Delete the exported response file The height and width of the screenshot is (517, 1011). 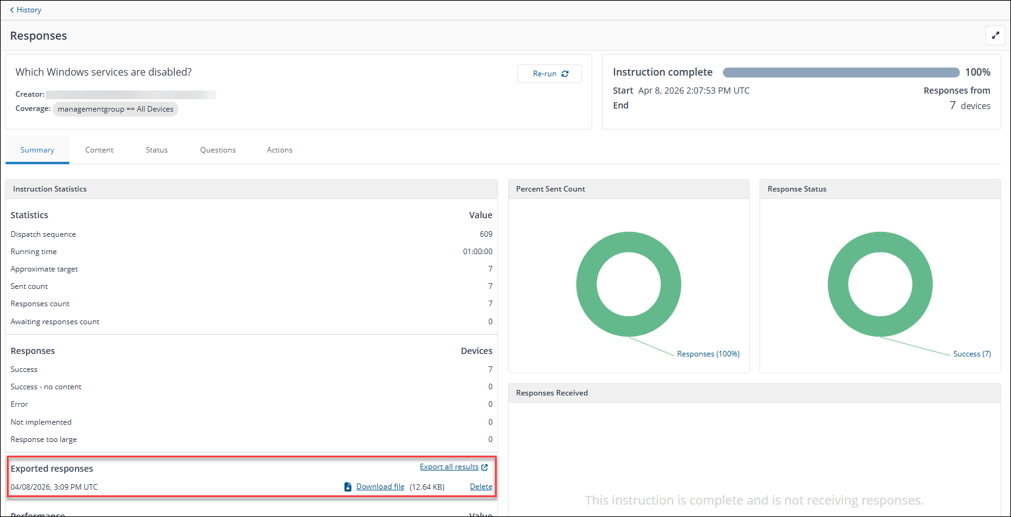481,487
